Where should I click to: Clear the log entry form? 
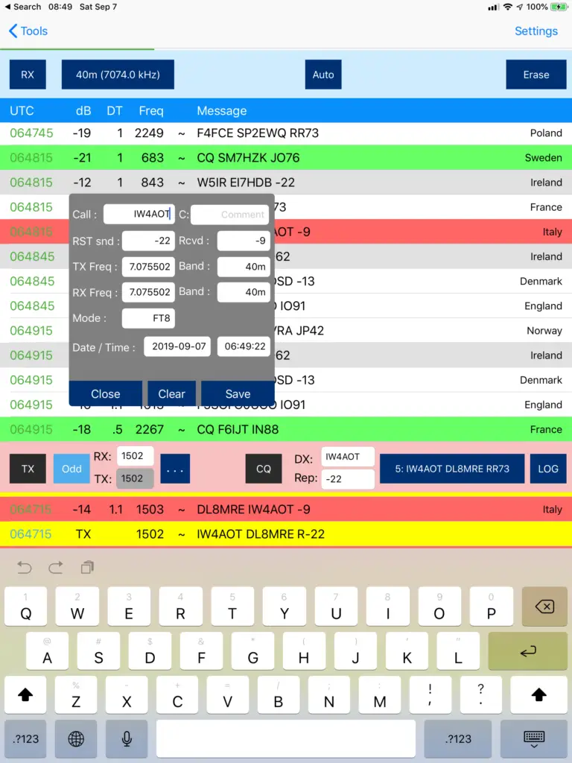171,393
